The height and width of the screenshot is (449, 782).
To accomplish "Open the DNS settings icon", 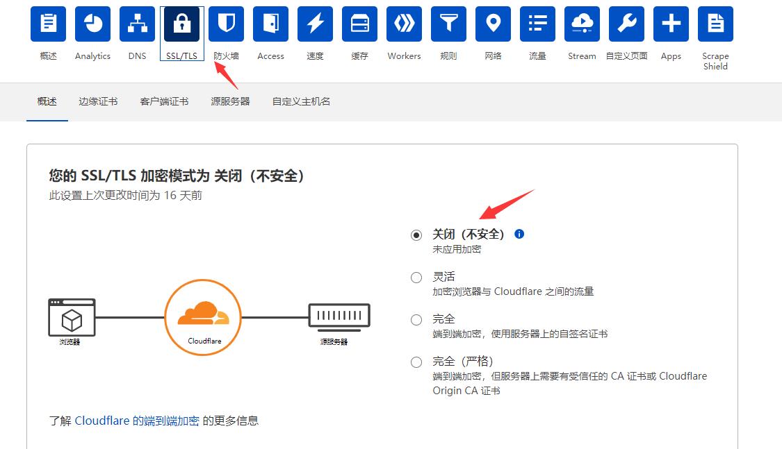I will tap(137, 24).
